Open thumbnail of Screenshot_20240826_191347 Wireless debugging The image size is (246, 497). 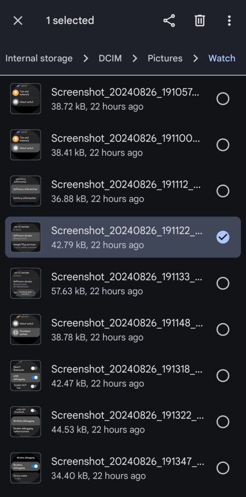(x=26, y=468)
